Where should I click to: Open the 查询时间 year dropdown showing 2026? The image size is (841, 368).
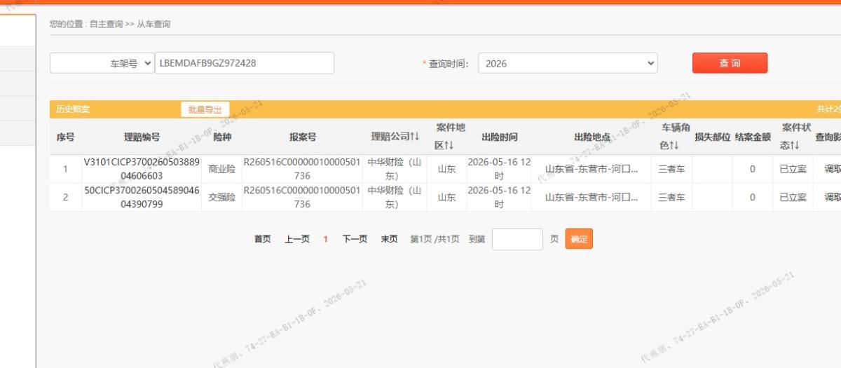pyautogui.click(x=568, y=63)
